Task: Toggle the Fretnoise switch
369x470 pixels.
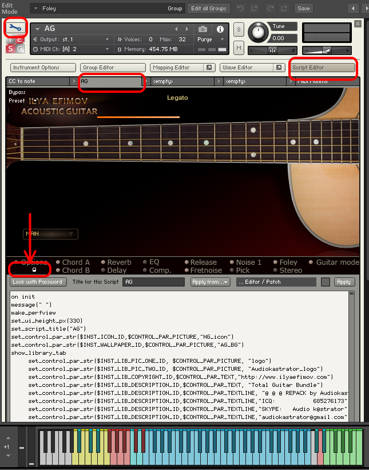Action: point(187,270)
